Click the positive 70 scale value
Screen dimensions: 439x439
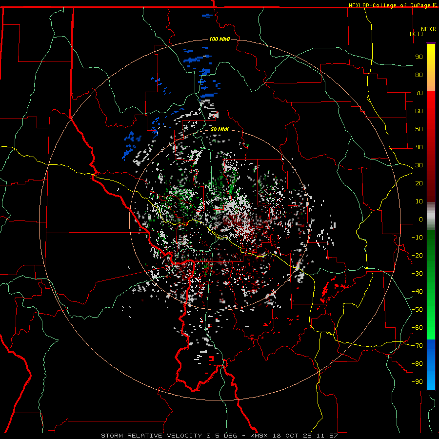pyautogui.click(x=419, y=93)
